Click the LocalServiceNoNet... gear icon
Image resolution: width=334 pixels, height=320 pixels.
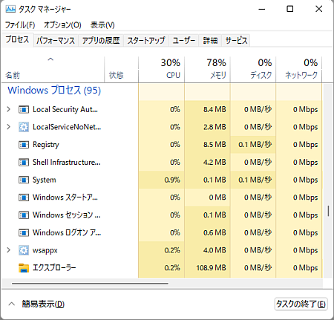[x=24, y=127]
